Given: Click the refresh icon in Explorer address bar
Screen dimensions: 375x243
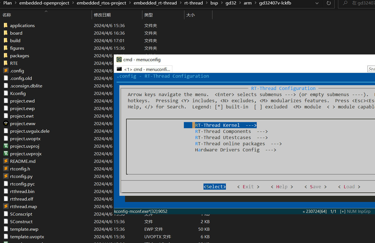Looking at the screenshot, I should tap(328, 3).
